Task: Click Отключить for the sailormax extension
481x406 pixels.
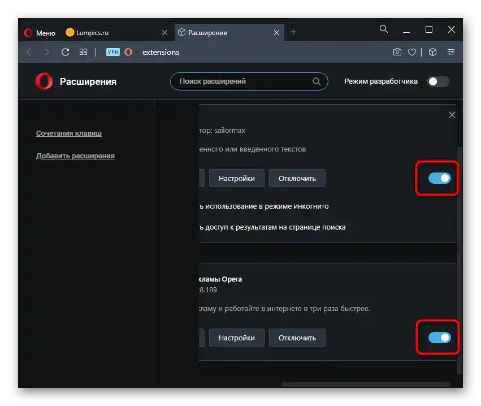Action: (297, 178)
